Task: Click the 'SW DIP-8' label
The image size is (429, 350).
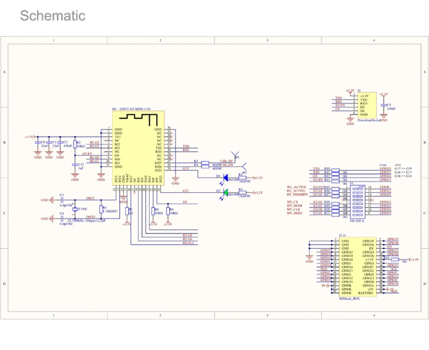Action: 357,221
